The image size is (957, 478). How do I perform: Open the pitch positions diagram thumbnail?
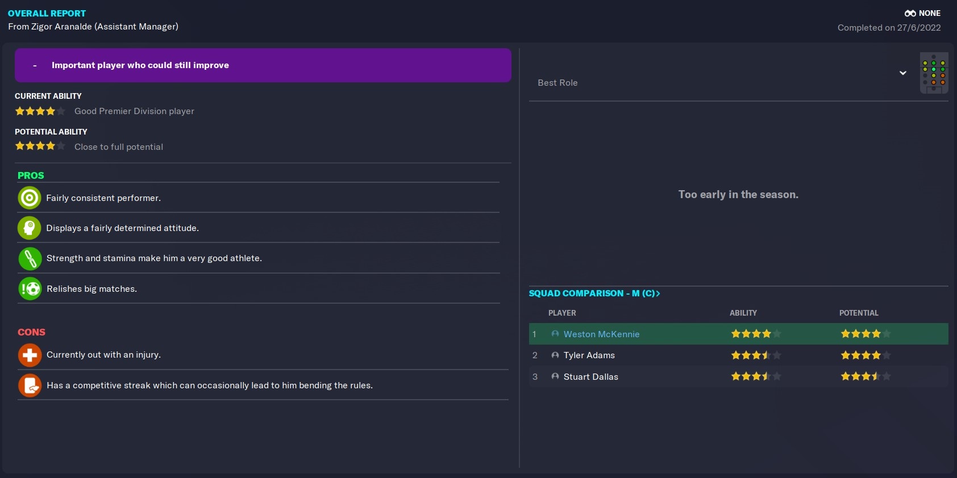click(934, 73)
